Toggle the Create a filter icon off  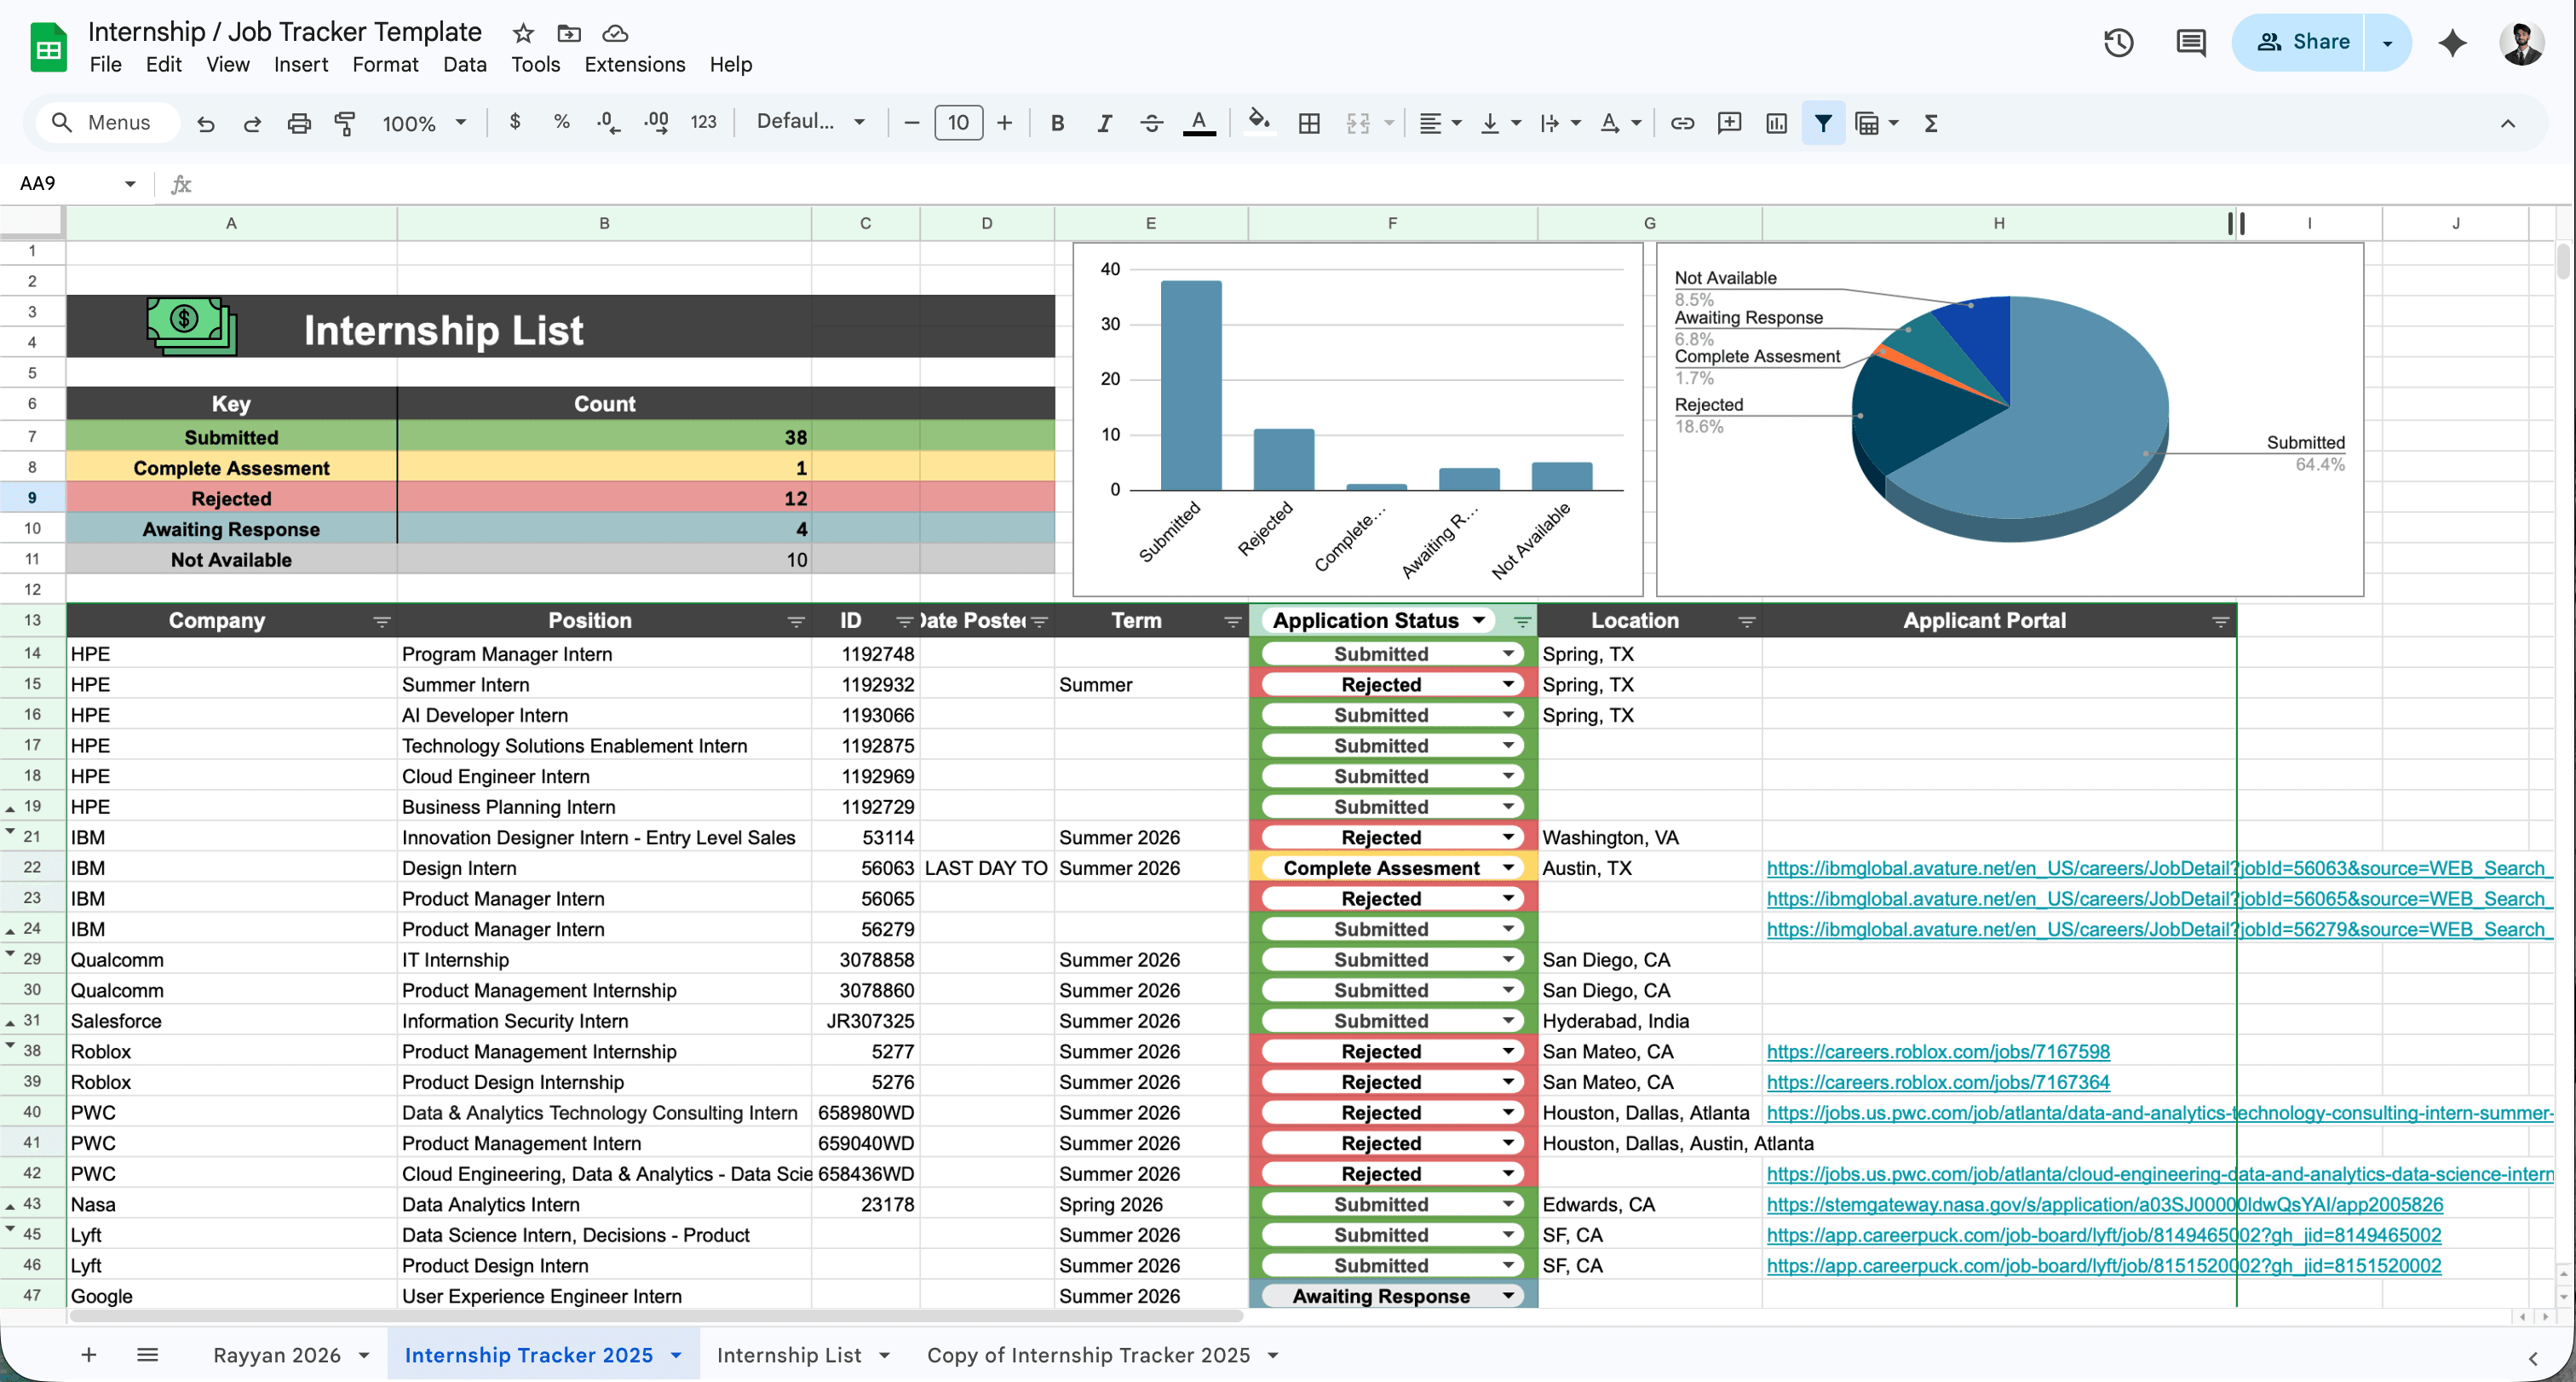point(1823,123)
